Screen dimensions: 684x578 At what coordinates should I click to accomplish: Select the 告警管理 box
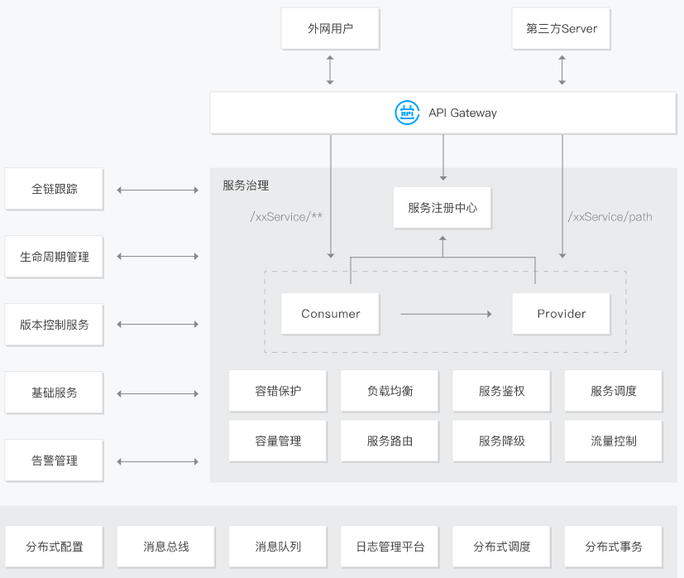[x=55, y=460]
